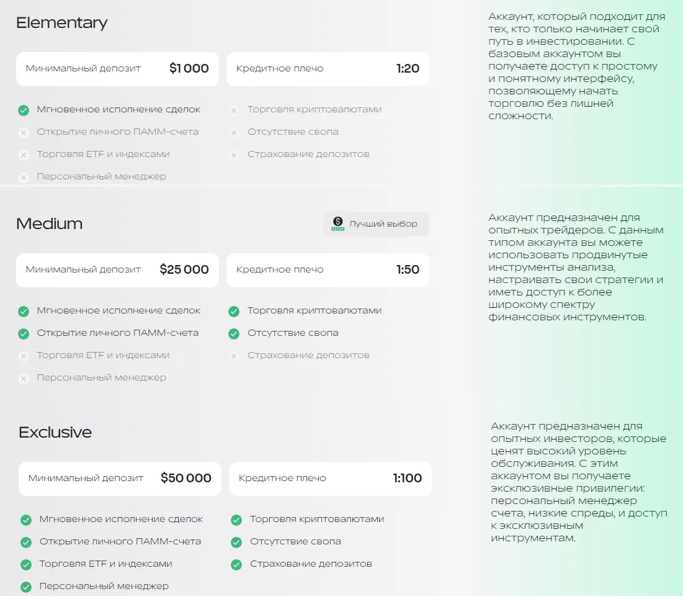Viewport: 683px width, 599px height.
Task: Select the Medium account heading
Action: pyautogui.click(x=49, y=223)
